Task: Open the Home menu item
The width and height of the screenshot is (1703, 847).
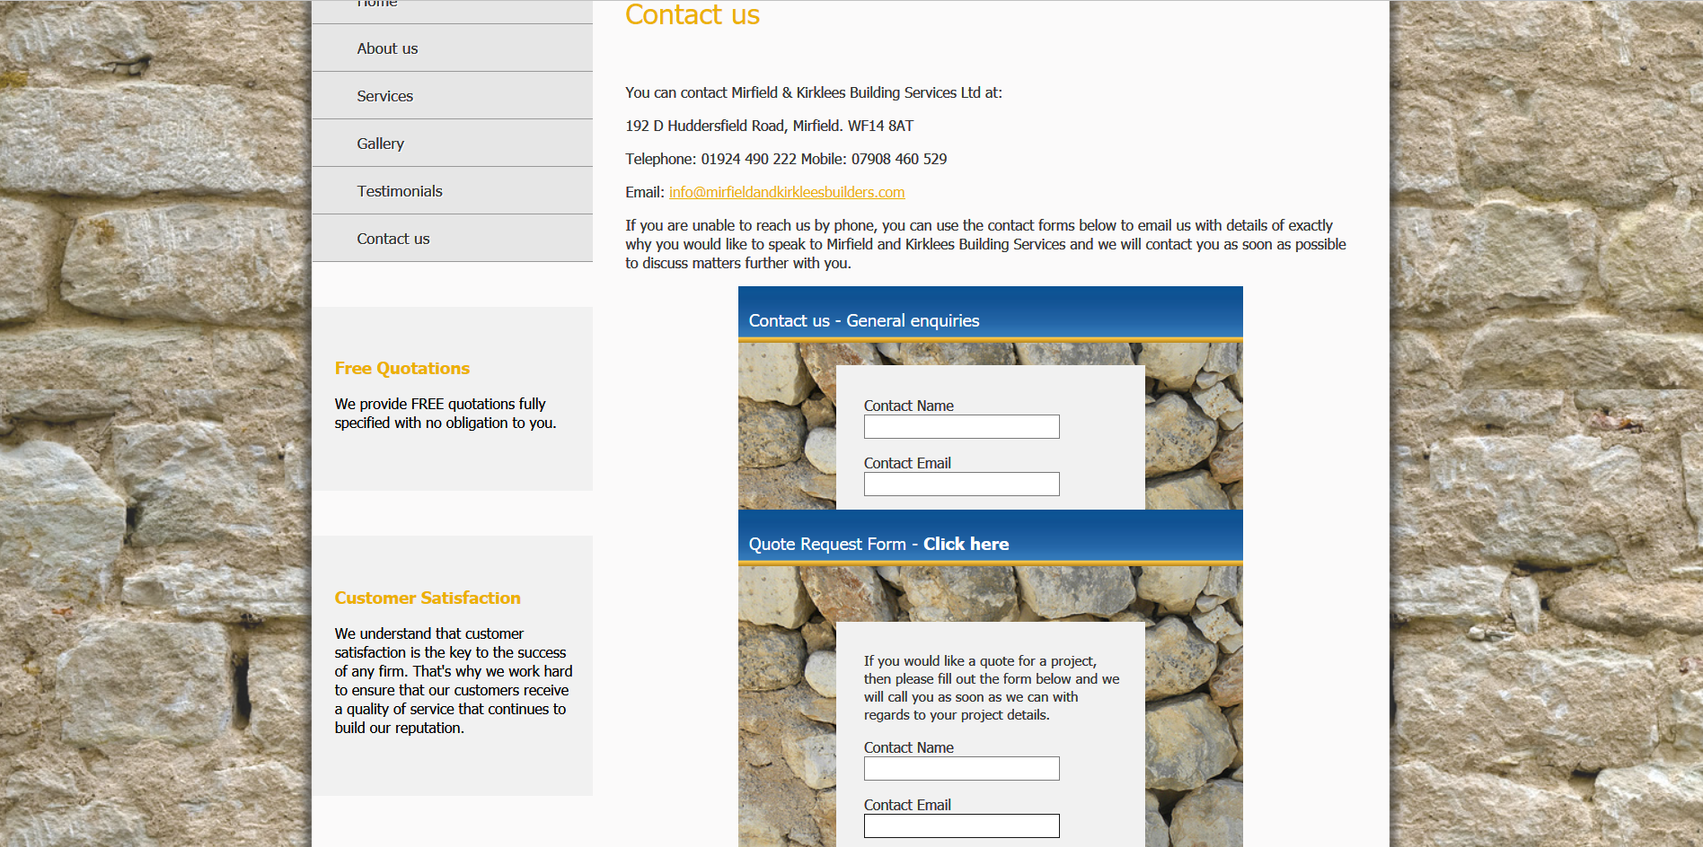Action: click(x=377, y=4)
